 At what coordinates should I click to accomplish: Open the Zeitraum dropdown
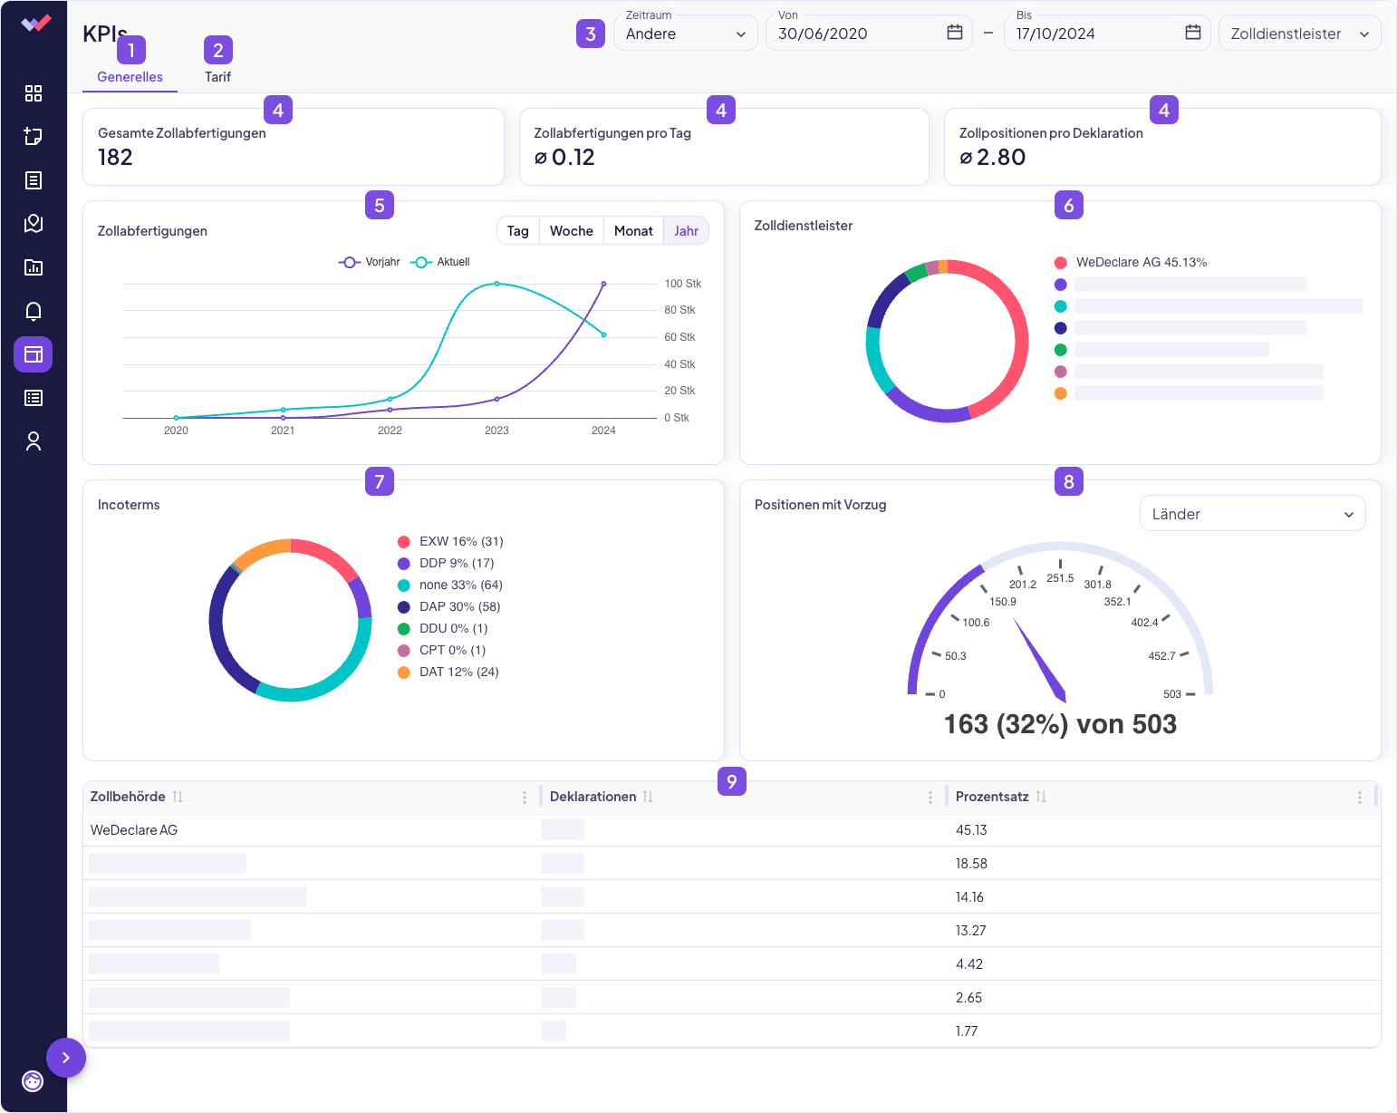click(x=685, y=34)
